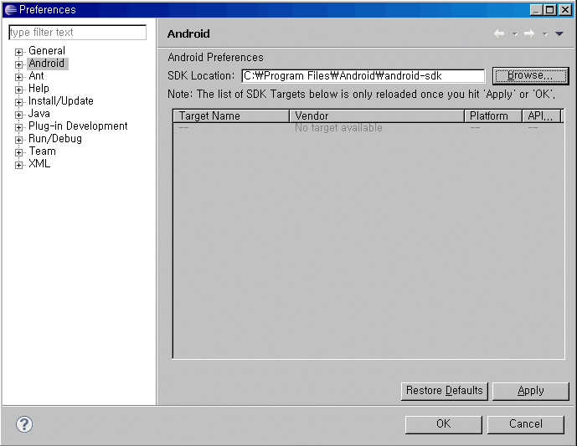Image resolution: width=577 pixels, height=446 pixels.
Task: Select Team preferences category
Action: point(43,151)
